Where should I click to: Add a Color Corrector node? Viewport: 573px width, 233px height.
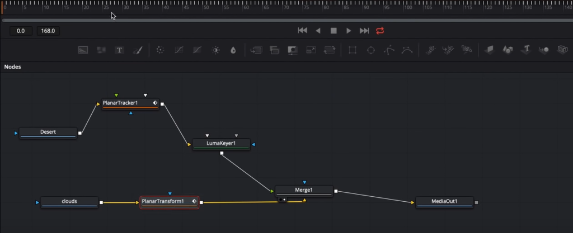160,50
